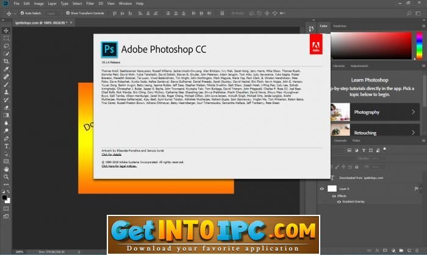Expand the Photography tutorials chevron

pyautogui.click(x=413, y=112)
